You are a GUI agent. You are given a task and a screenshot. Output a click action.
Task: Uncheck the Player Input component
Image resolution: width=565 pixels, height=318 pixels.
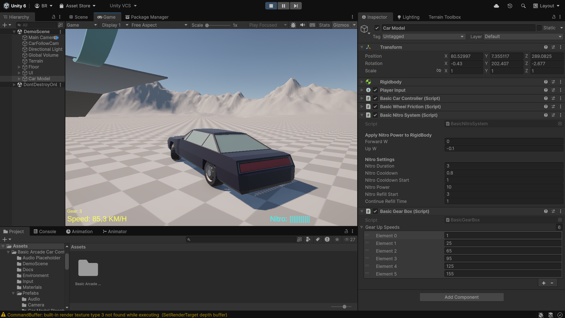375,90
